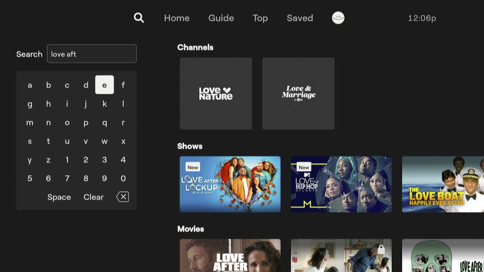Click inside the search input field

(92, 54)
